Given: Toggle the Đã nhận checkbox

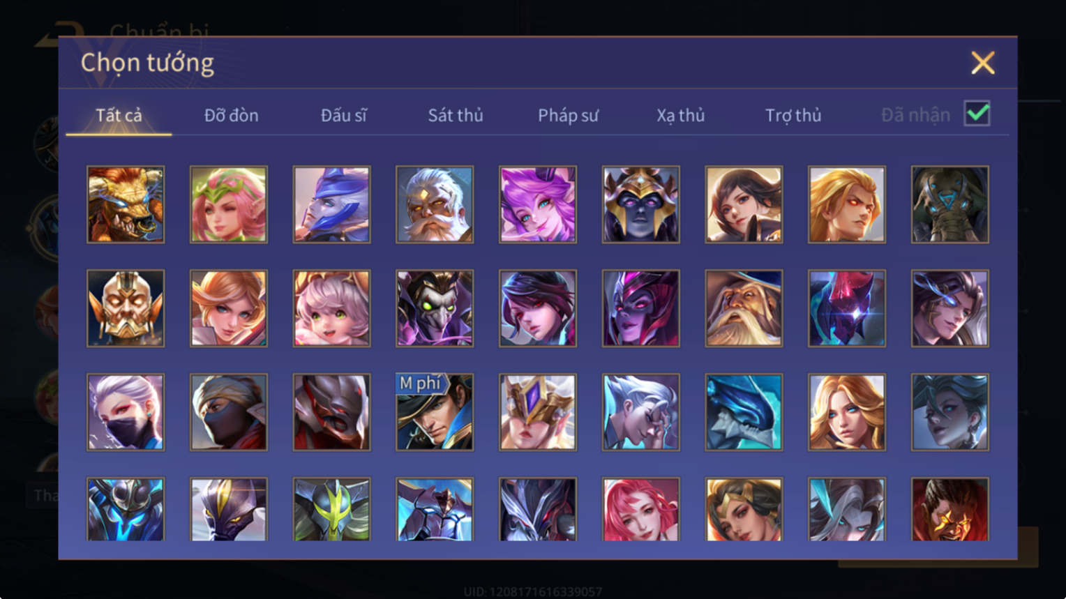Looking at the screenshot, I should coord(977,113).
